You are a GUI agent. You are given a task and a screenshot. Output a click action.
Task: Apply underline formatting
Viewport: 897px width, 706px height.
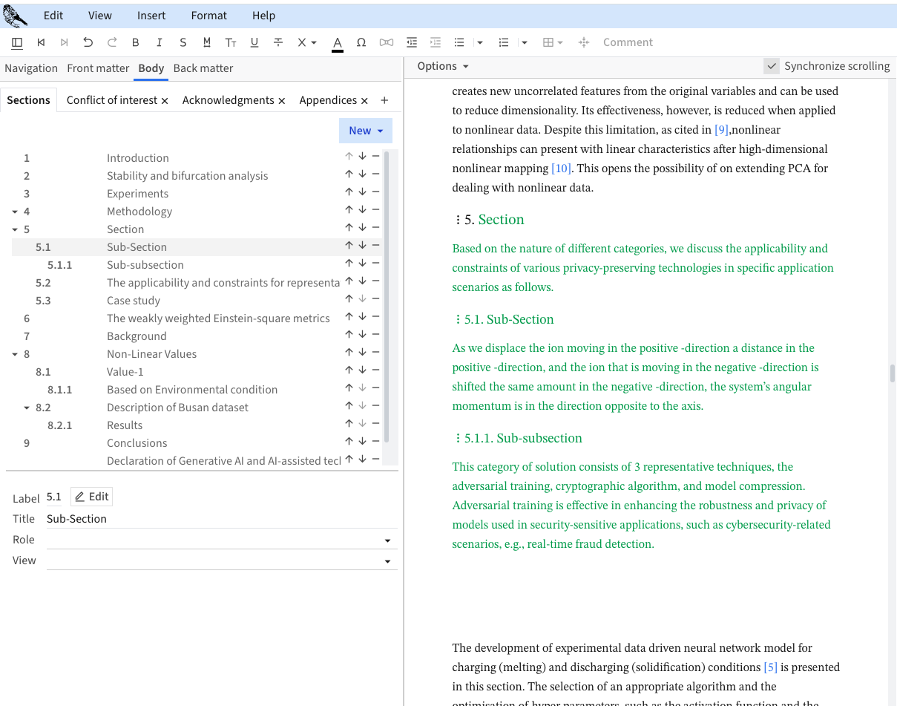point(254,42)
